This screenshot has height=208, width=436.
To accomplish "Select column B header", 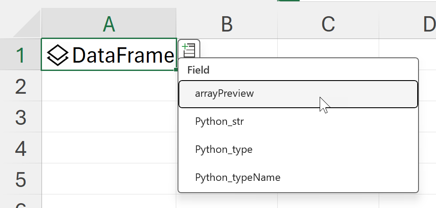I will (227, 25).
